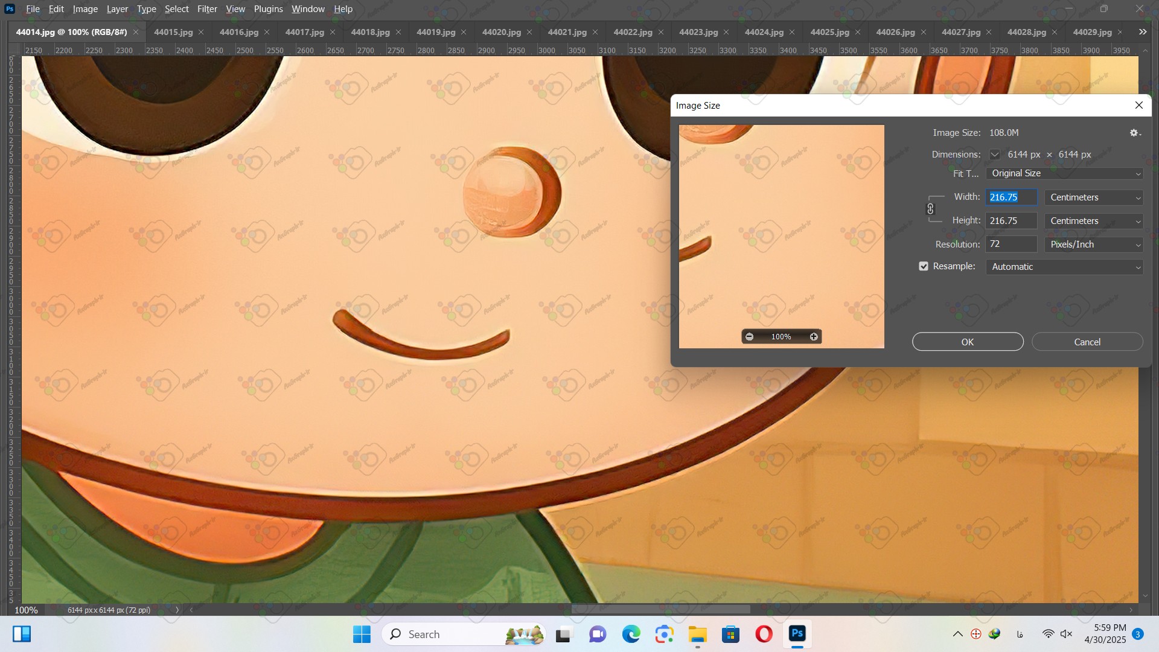Open Dimensions unit dropdown arrow
This screenshot has height=652, width=1159.
(994, 155)
